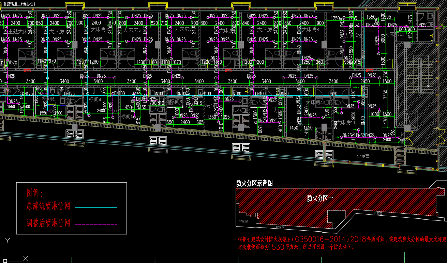Click the 大床房11 room label

(346, 122)
